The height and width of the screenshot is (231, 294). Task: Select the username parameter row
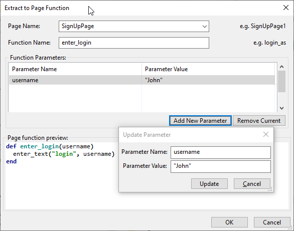click(x=142, y=80)
